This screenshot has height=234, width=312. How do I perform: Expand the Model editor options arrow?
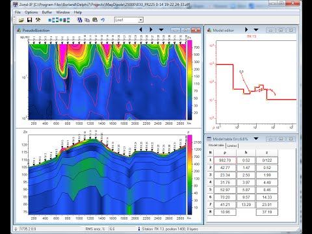(256, 30)
